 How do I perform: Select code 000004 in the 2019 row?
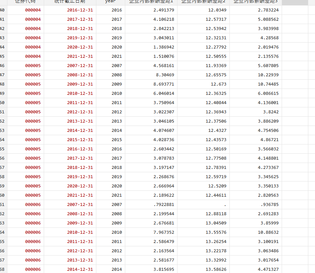point(26,38)
